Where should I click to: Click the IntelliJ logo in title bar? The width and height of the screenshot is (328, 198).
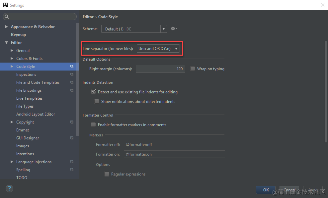tap(6, 5)
